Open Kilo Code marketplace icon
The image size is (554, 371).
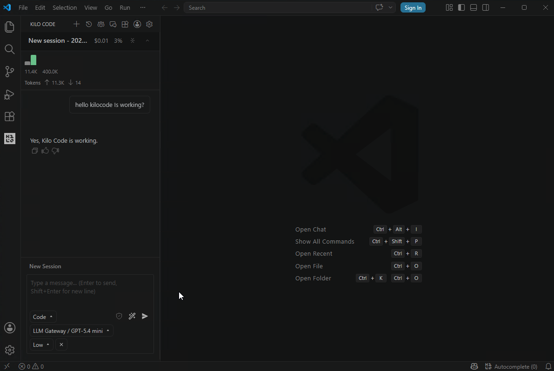[125, 24]
